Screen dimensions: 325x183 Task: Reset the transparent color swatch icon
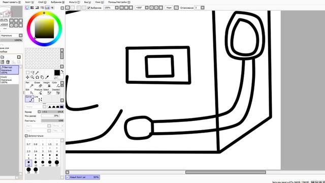(55, 78)
